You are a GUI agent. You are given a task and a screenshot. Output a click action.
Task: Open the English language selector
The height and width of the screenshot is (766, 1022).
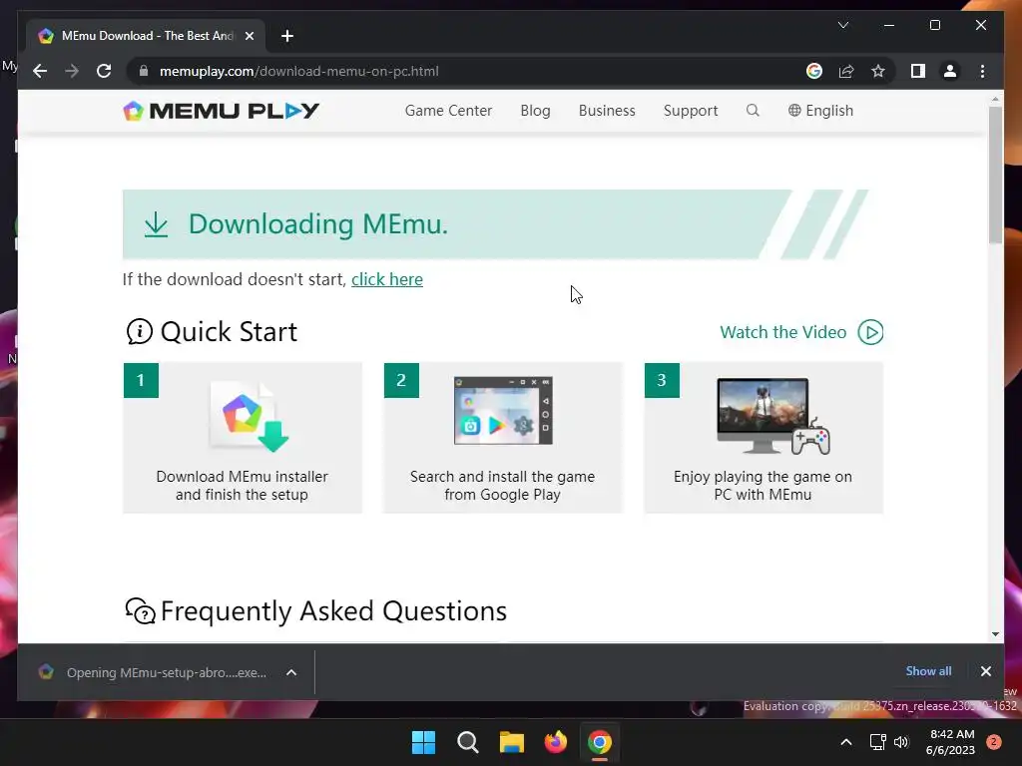click(x=820, y=111)
